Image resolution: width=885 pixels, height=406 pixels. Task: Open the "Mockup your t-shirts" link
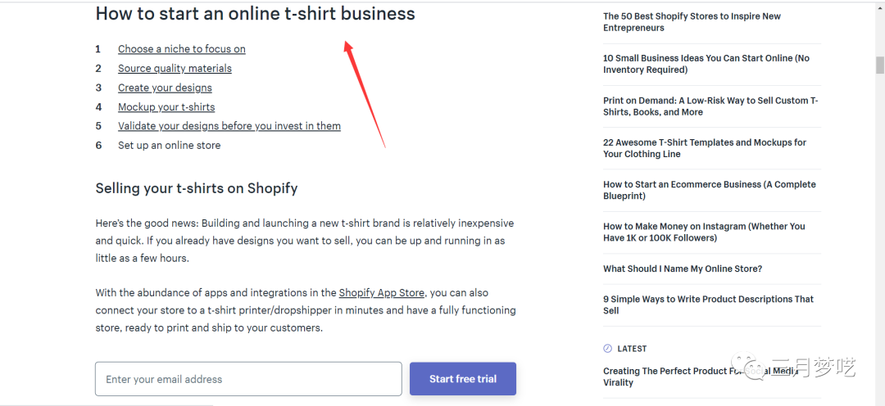(x=166, y=107)
